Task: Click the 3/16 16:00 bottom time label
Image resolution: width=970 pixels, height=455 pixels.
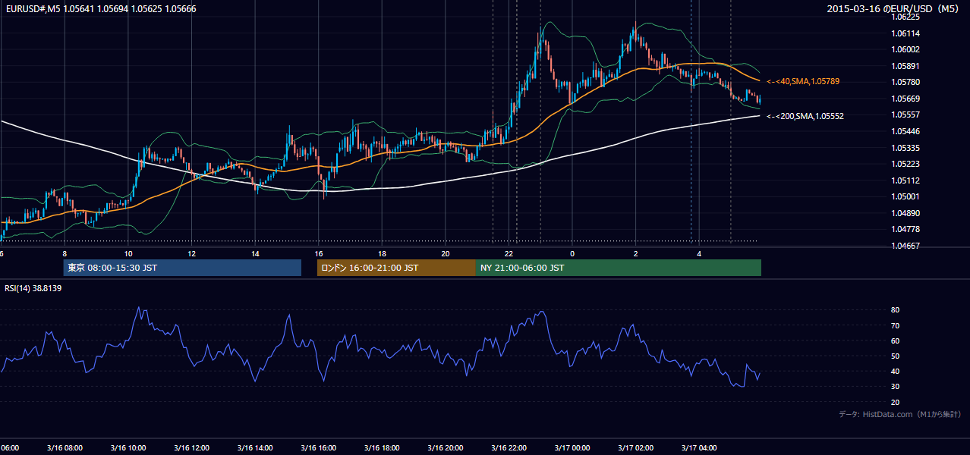Action: click(318, 448)
